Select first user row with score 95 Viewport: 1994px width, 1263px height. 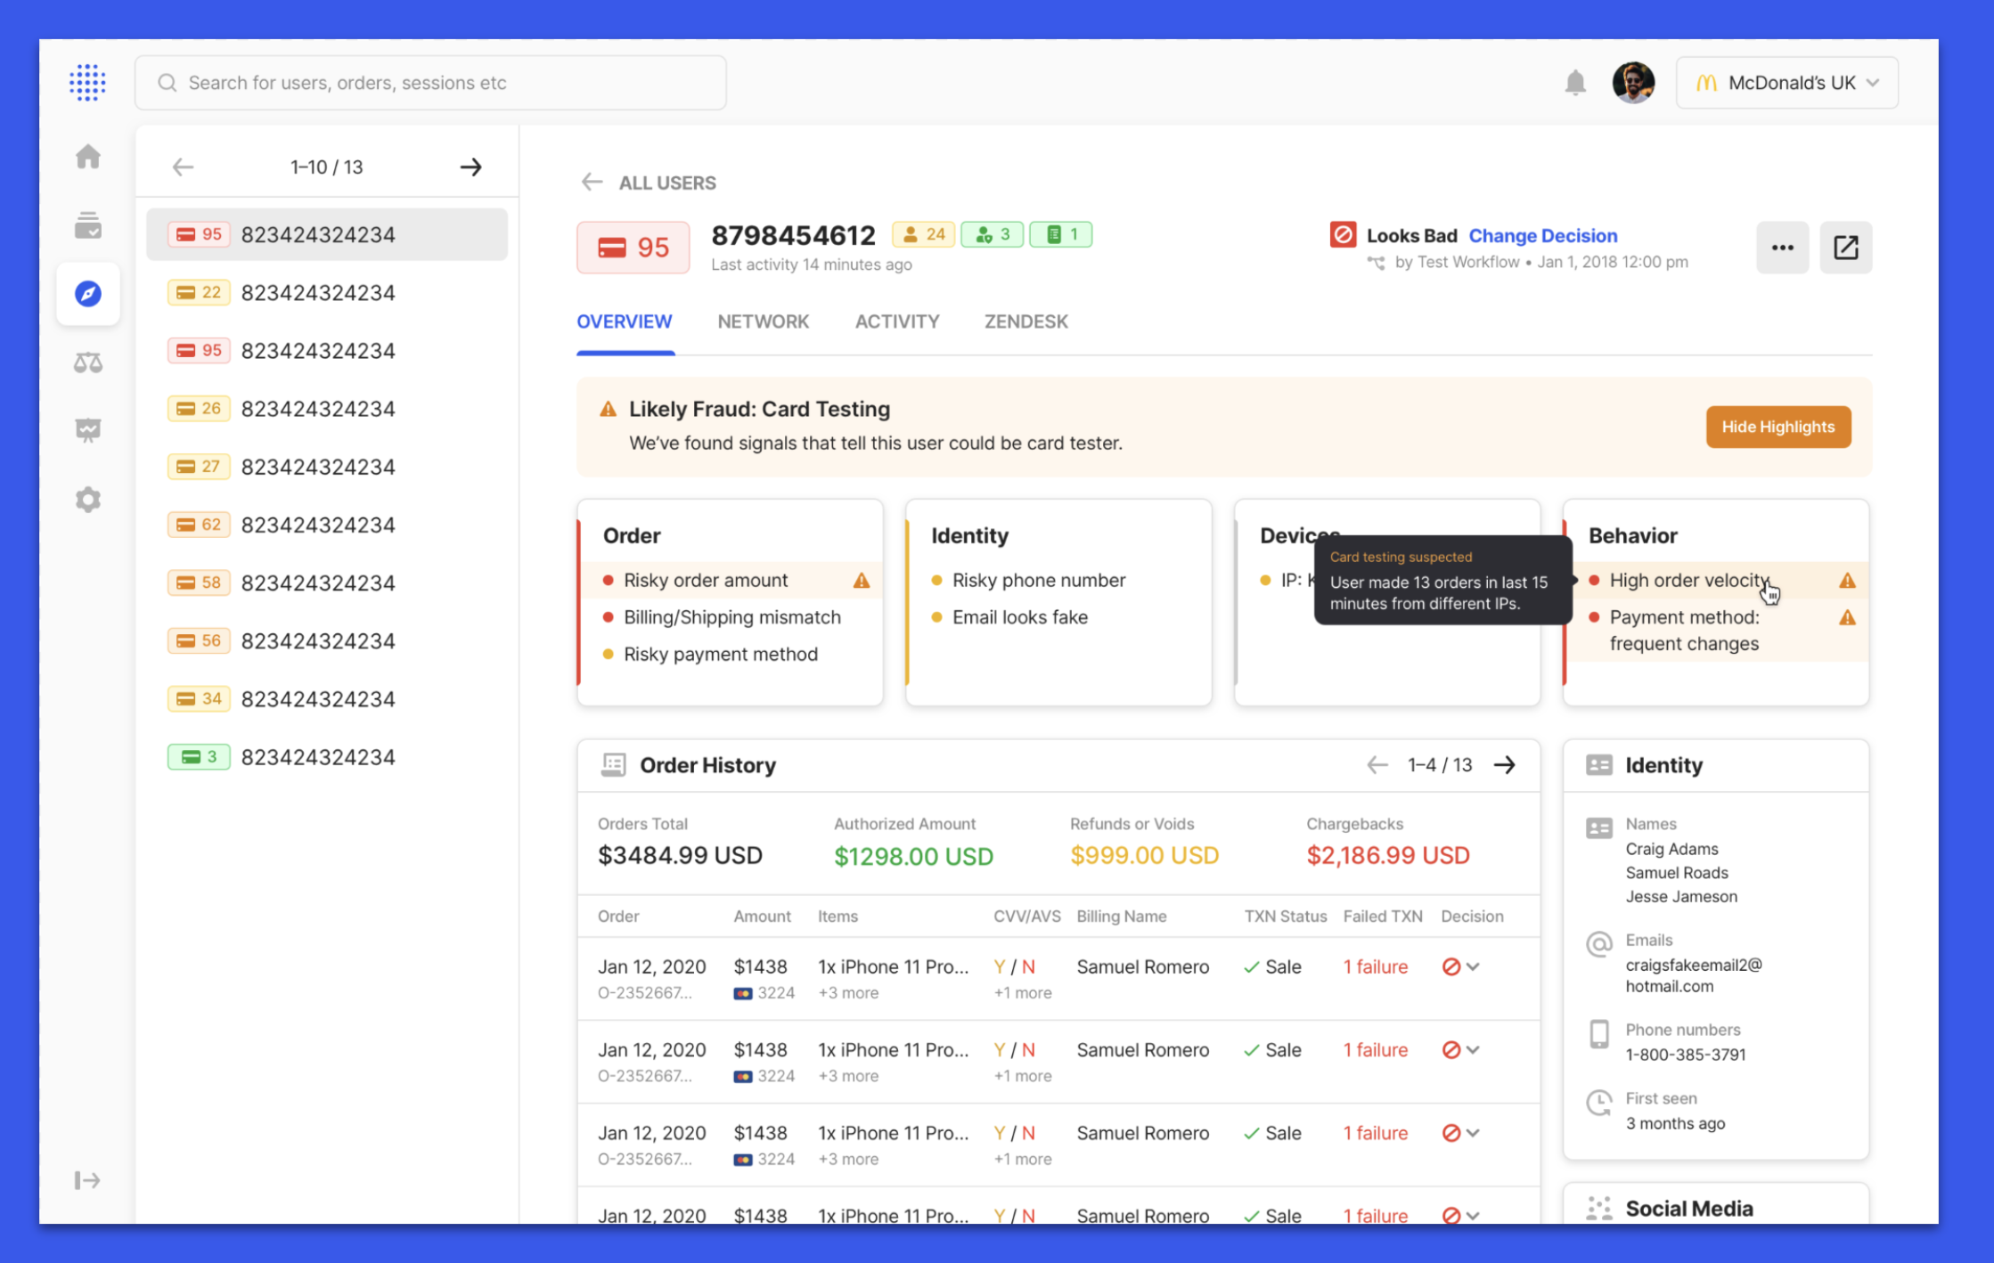(x=327, y=234)
